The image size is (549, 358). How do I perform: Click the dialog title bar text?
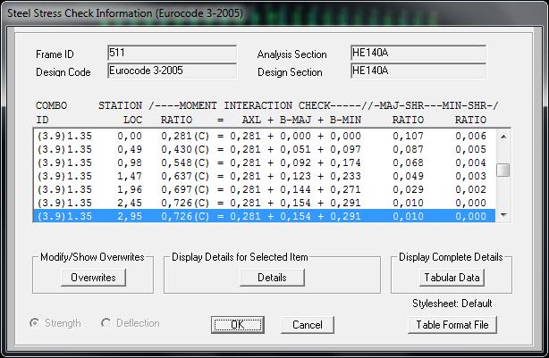tap(125, 13)
